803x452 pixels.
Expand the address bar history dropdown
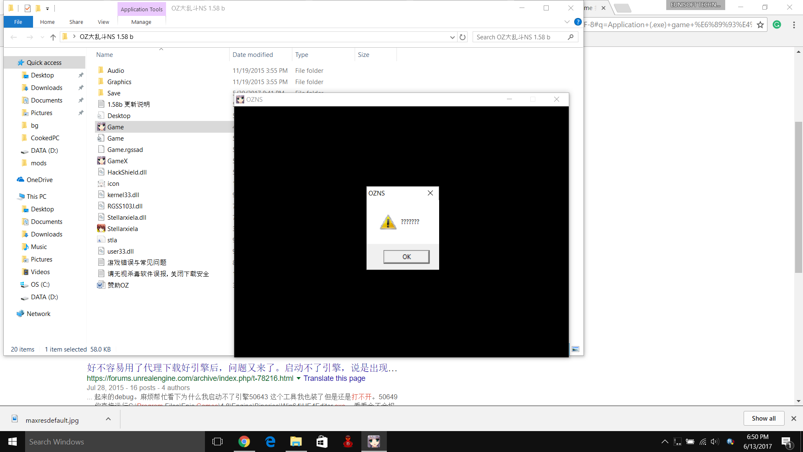coord(452,37)
